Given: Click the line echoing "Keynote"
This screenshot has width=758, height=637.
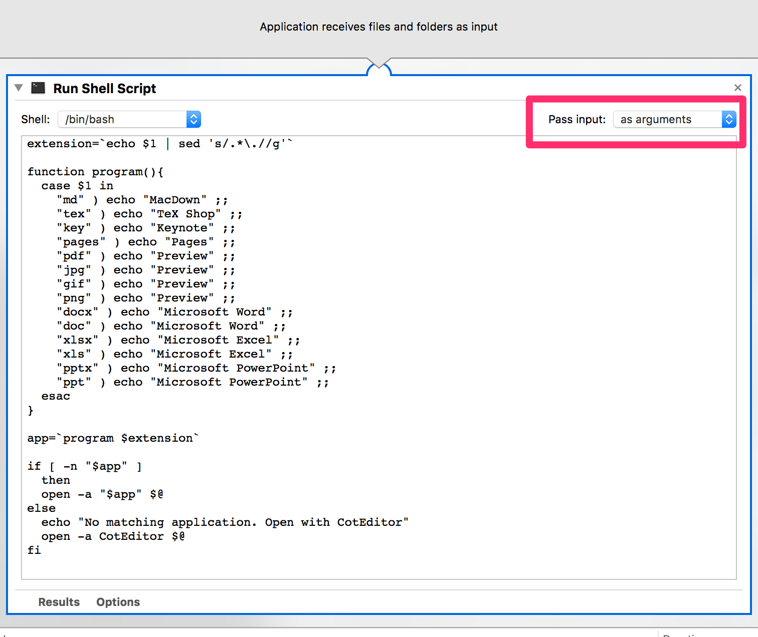Looking at the screenshot, I should pos(146,228).
